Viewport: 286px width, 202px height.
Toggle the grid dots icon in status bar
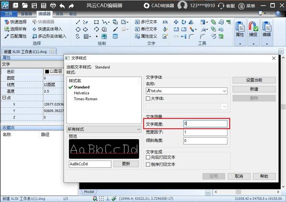click(x=101, y=198)
